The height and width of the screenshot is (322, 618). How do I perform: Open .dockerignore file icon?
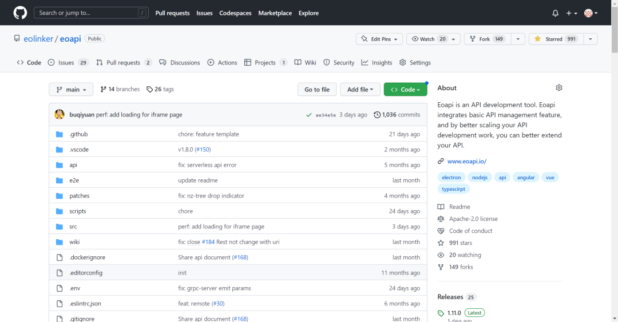[60, 257]
